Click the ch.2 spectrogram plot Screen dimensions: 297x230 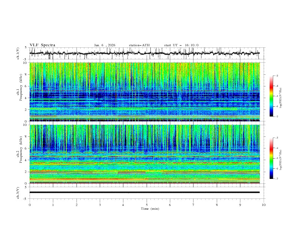[x=145, y=154]
